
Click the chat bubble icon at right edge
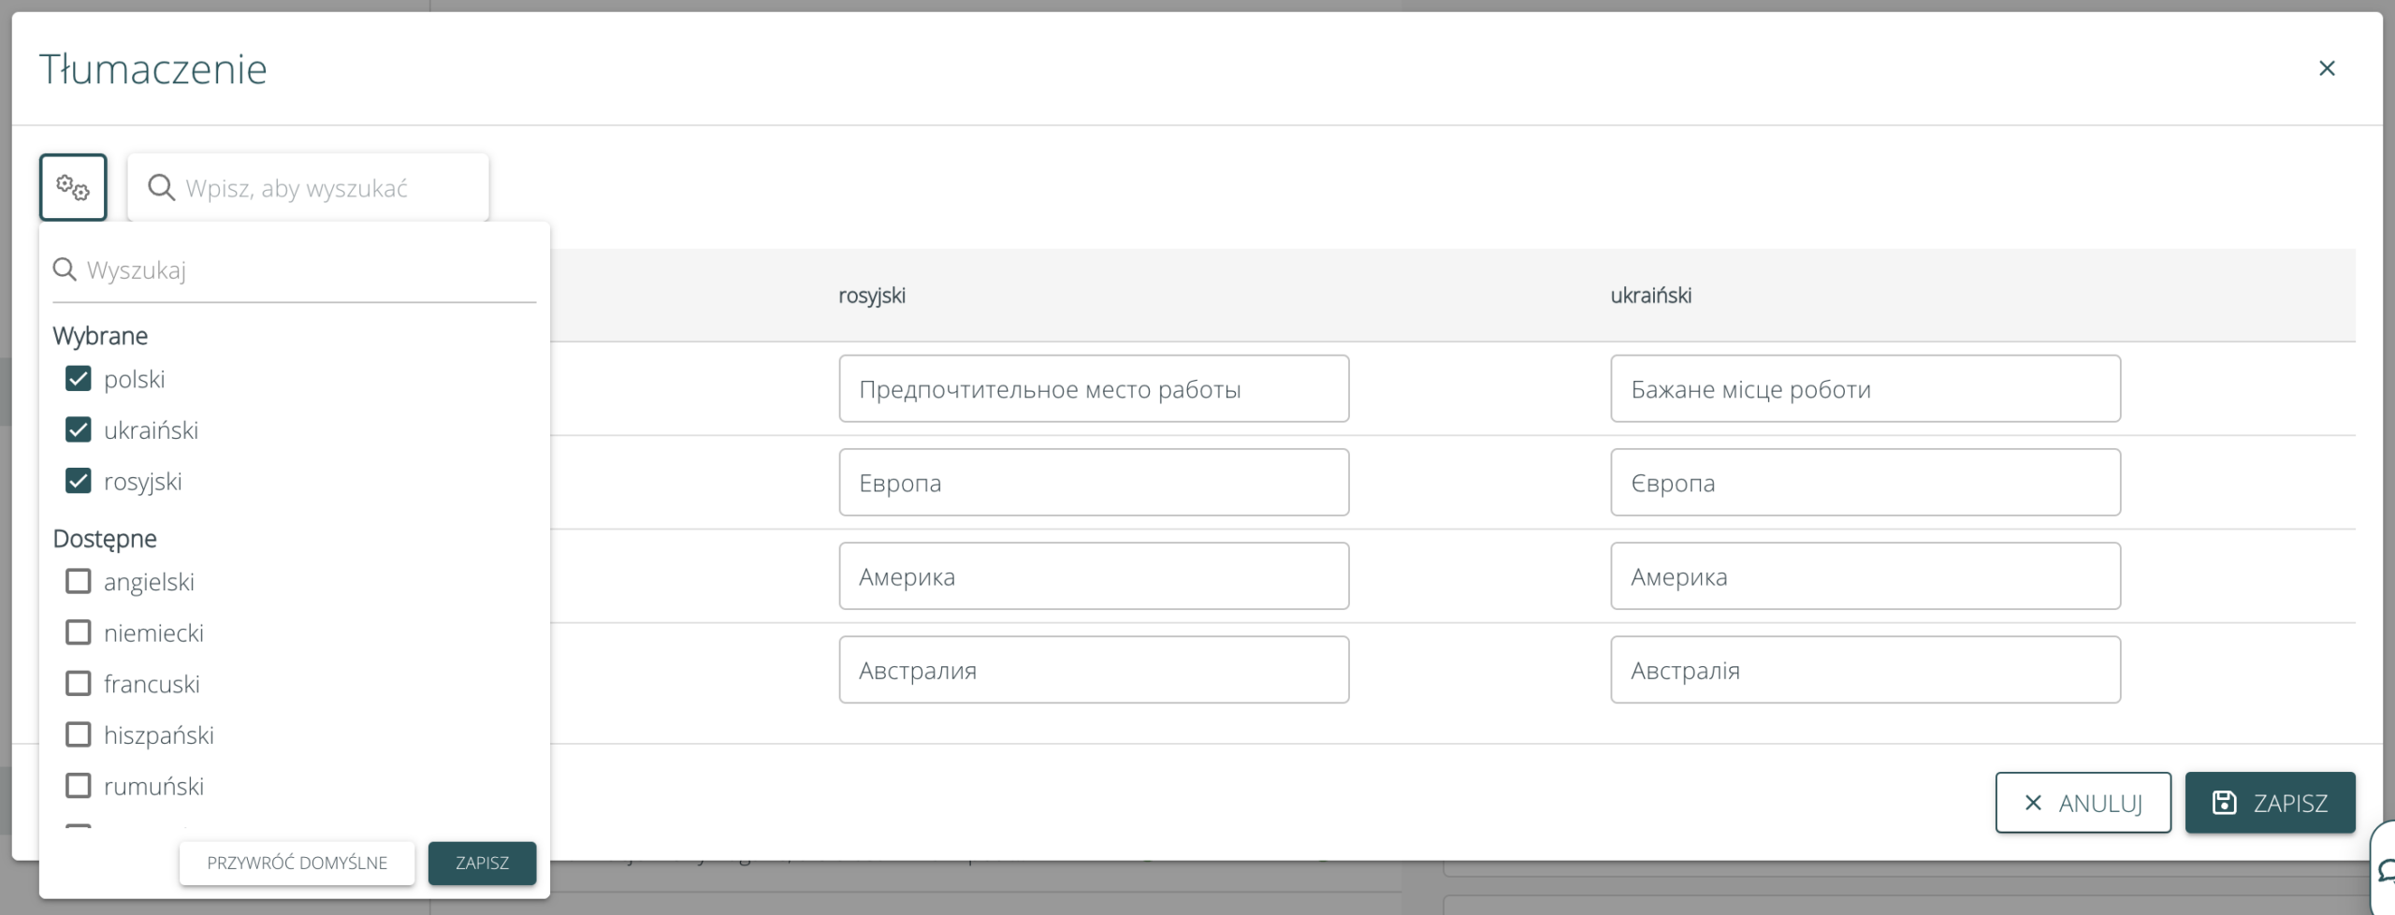point(2385,870)
